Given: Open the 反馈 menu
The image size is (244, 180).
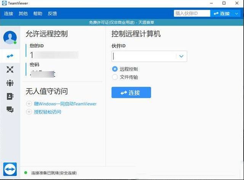Looking at the screenshot, I should (x=53, y=14).
